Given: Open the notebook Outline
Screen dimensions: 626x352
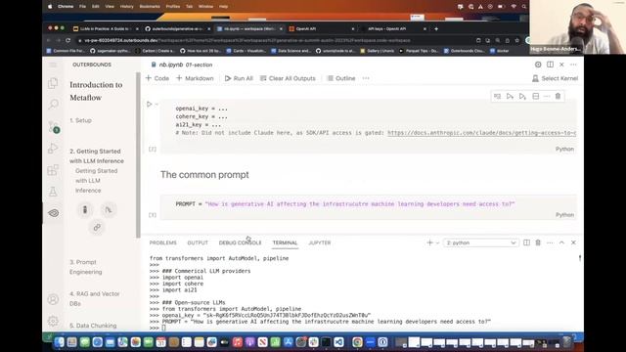Looking at the screenshot, I should (341, 78).
